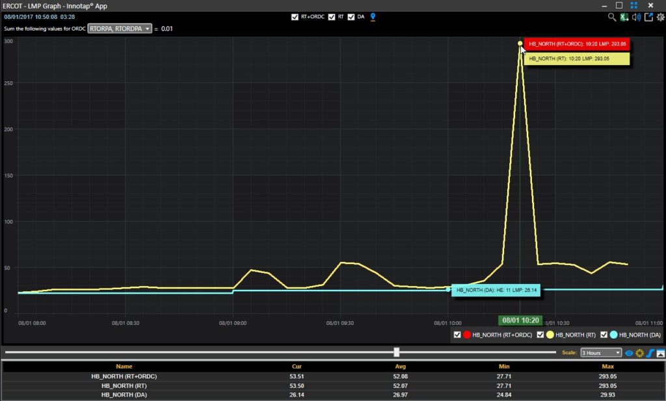666x401 pixels.
Task: Click the yellow sunburst icon beside Scale
Action: [x=640, y=353]
